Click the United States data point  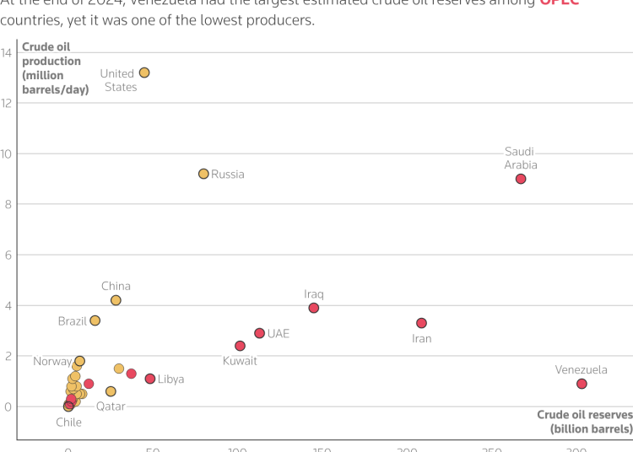coord(144,73)
